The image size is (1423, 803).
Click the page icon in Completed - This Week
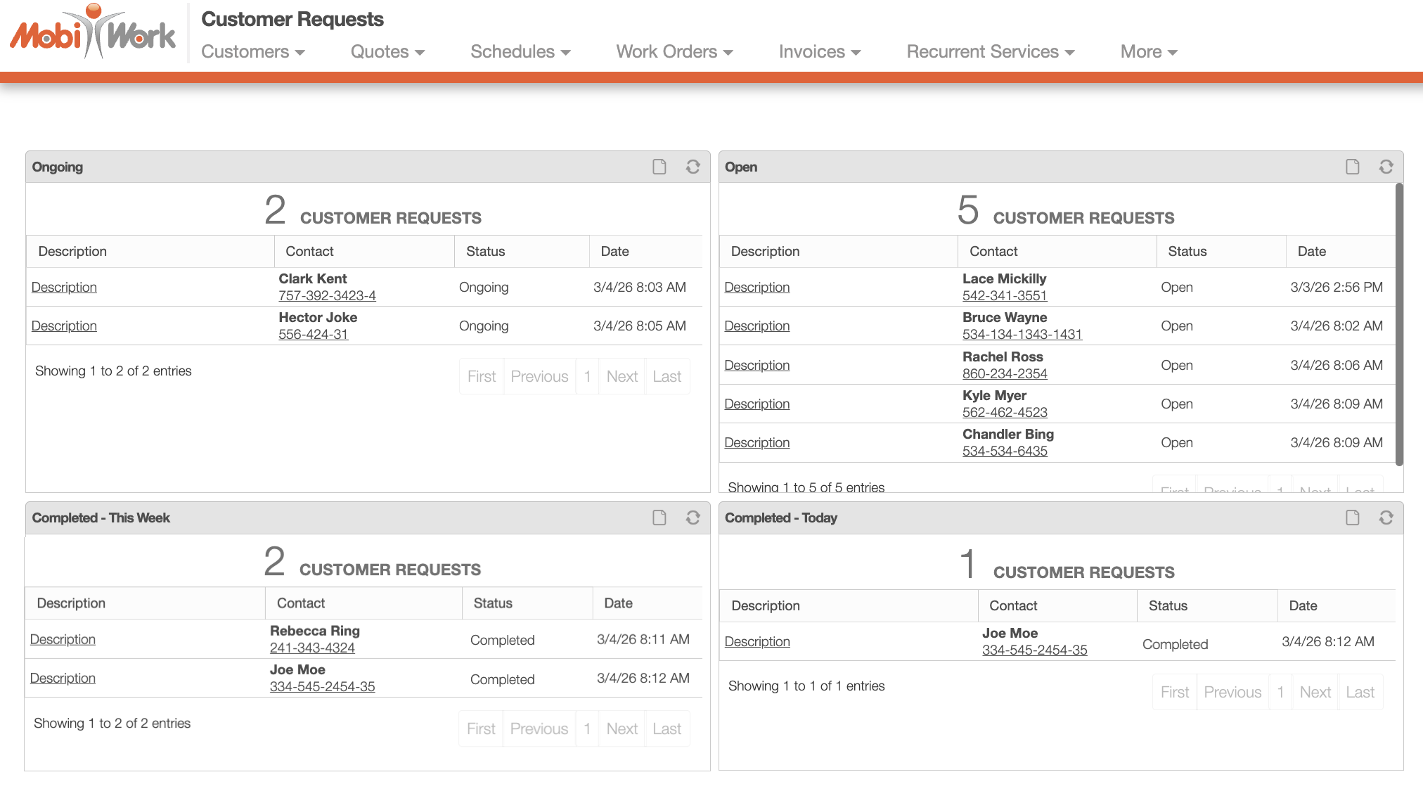[x=659, y=518]
